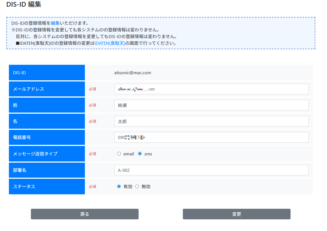Click the ステータス label cell

[47, 187]
